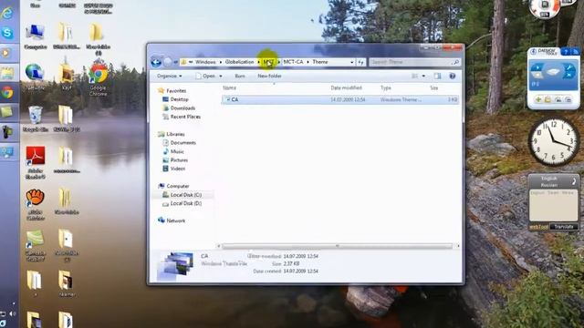584x328 pixels.
Task: Expand the chevron after MCT-CA breadcrumb
Action: tap(308, 62)
